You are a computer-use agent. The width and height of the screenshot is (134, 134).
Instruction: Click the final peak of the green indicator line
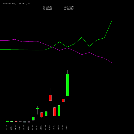click(112, 21)
